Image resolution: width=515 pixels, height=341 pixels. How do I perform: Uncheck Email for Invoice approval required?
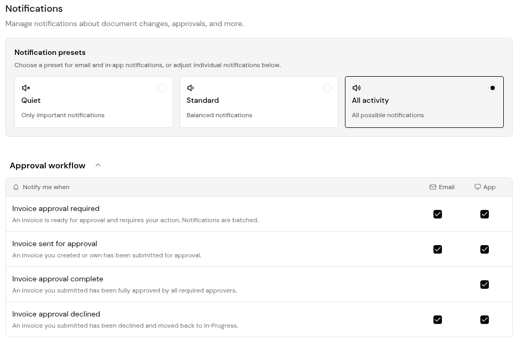click(438, 214)
